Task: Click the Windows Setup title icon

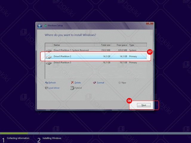Action: [x=45, y=26]
